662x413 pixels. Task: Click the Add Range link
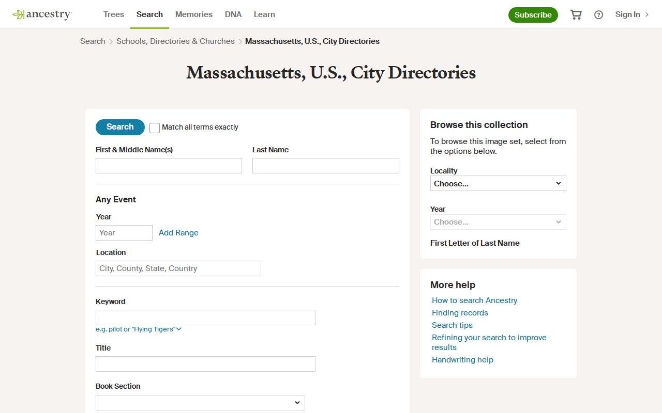[x=178, y=233]
